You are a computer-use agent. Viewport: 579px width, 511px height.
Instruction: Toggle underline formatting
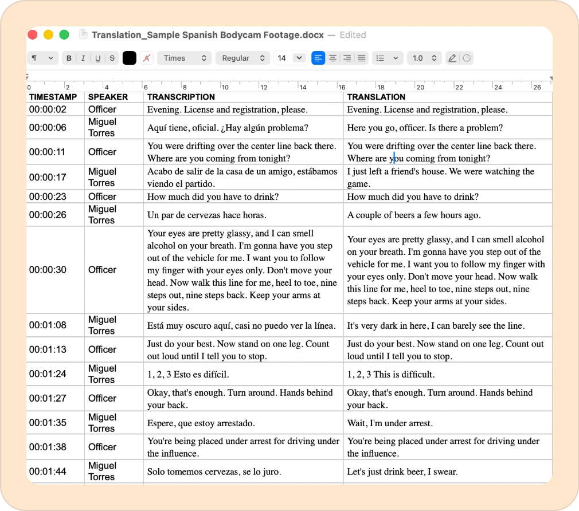tap(97, 58)
